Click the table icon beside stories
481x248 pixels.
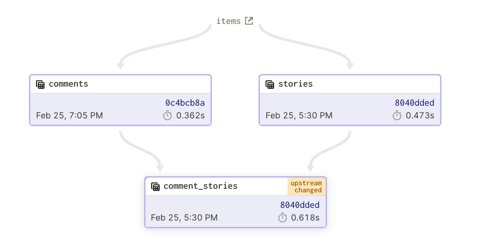coord(270,84)
